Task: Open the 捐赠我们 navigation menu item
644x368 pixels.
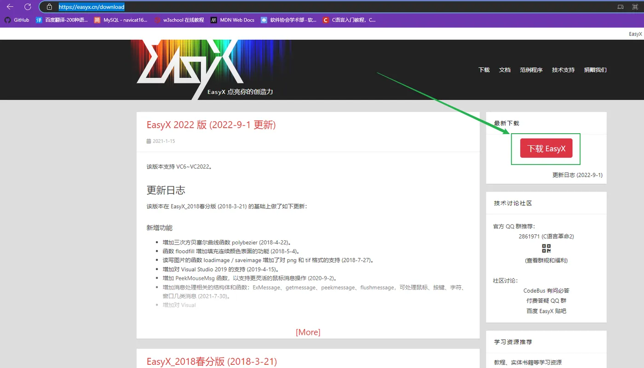Action: 595,70
